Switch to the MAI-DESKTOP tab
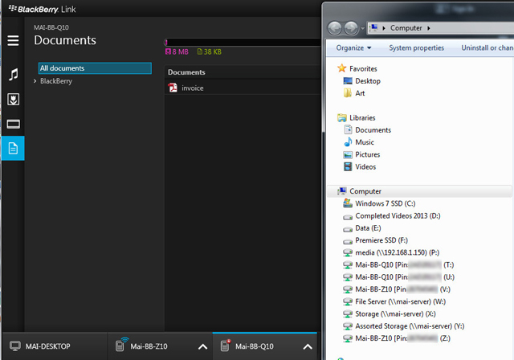The height and width of the screenshot is (360, 514). pyautogui.click(x=55, y=346)
